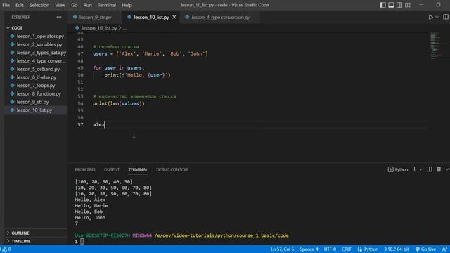Open the Terminal menu
The width and height of the screenshot is (450, 253).
(106, 5)
